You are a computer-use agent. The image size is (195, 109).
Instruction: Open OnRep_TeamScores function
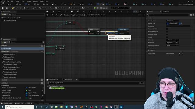coord(10,77)
